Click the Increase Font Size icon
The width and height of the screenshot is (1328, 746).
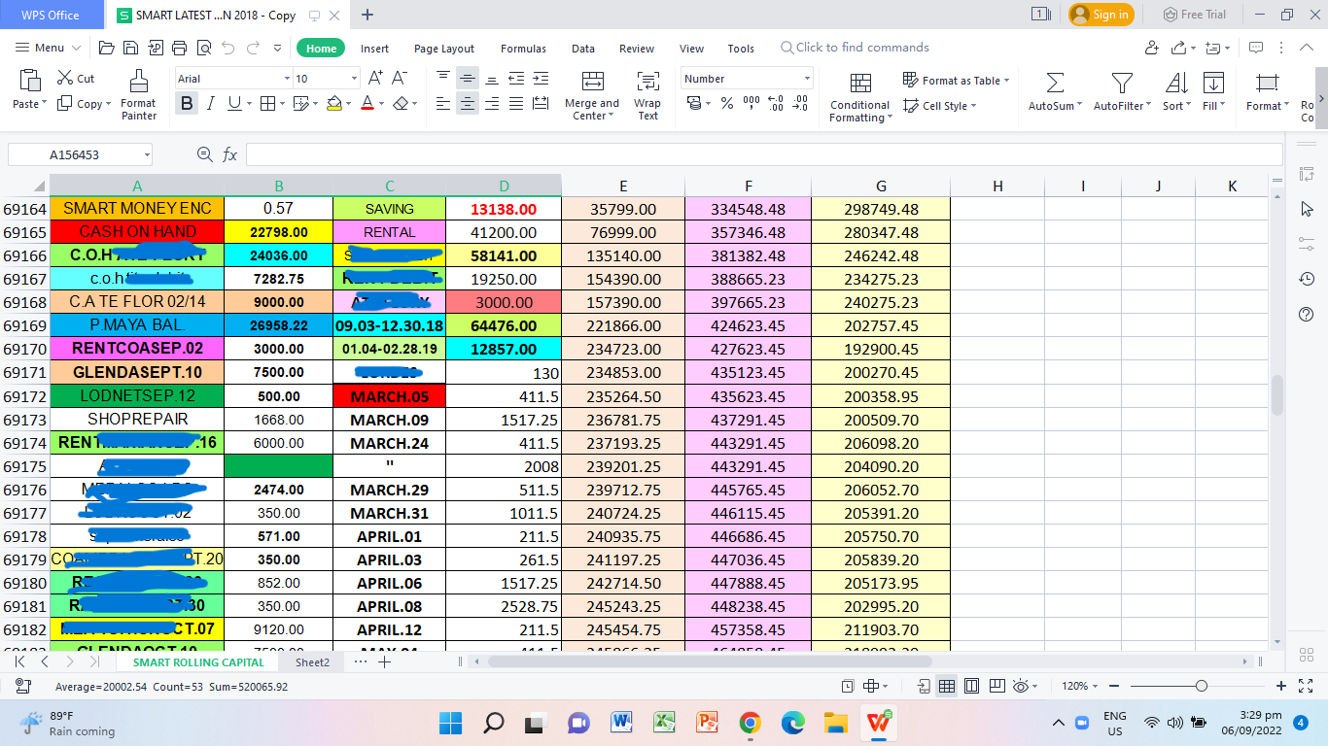click(x=376, y=78)
